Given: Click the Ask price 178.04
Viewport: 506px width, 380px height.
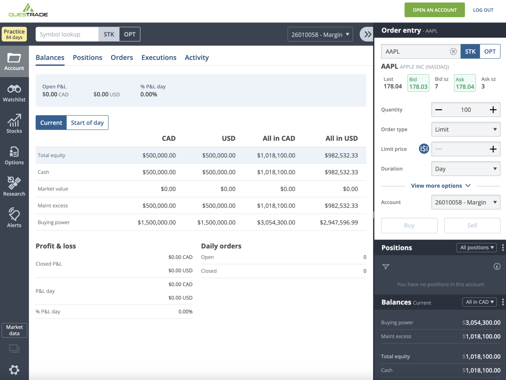Looking at the screenshot, I should coord(465,83).
